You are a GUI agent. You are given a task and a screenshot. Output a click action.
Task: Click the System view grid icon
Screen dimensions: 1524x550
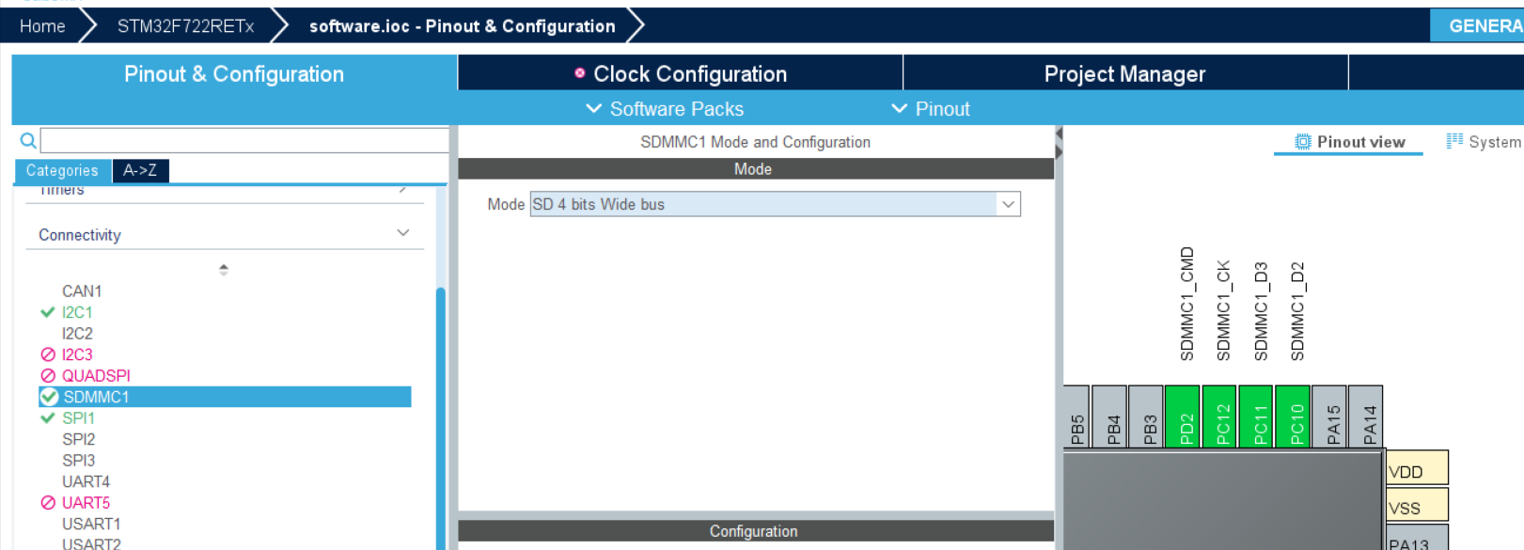point(1454,141)
